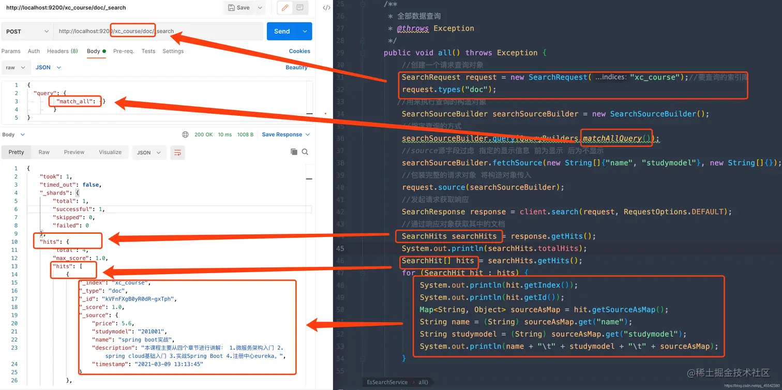Screen dimensions: 782x390
Task: Select the pencil edit mode icon
Action: pyautogui.click(x=285, y=8)
